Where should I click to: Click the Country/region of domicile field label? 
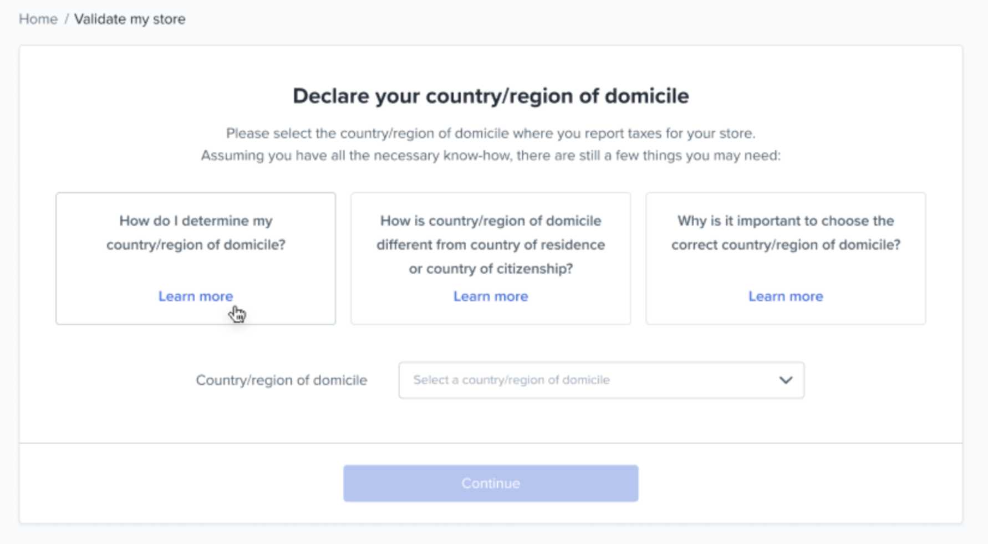(282, 380)
